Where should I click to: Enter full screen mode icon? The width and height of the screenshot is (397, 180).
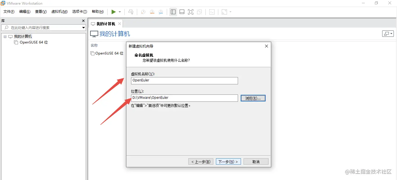click(x=191, y=12)
